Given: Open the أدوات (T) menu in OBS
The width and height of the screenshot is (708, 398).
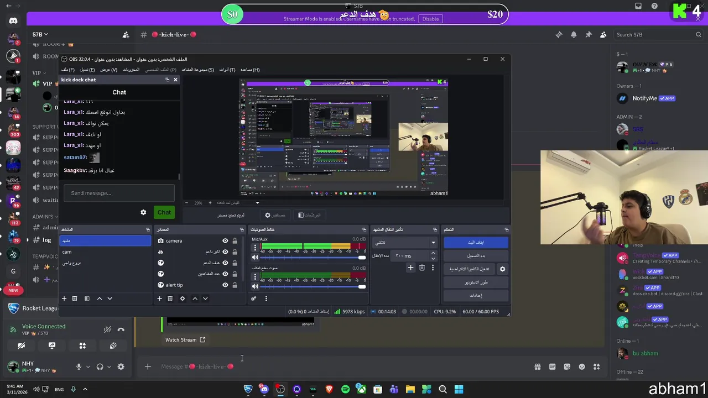Looking at the screenshot, I should point(227,70).
